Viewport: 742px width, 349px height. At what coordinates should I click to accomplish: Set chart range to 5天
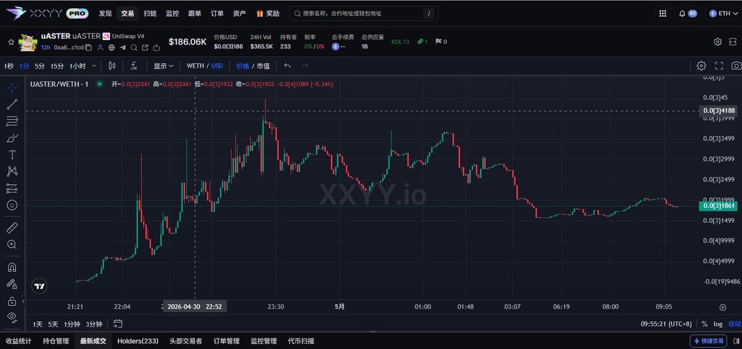pyautogui.click(x=53, y=324)
